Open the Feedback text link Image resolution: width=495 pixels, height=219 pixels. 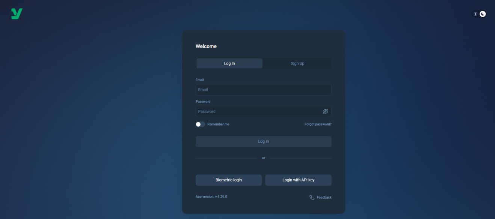[x=324, y=198]
